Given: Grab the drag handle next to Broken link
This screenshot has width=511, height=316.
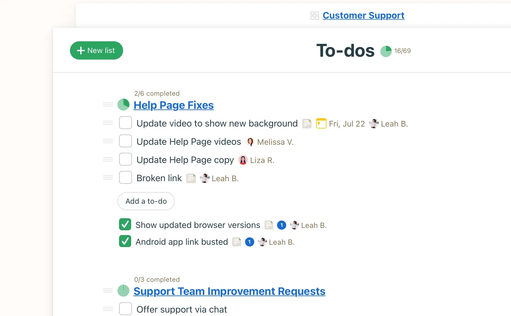Looking at the screenshot, I should [x=107, y=177].
